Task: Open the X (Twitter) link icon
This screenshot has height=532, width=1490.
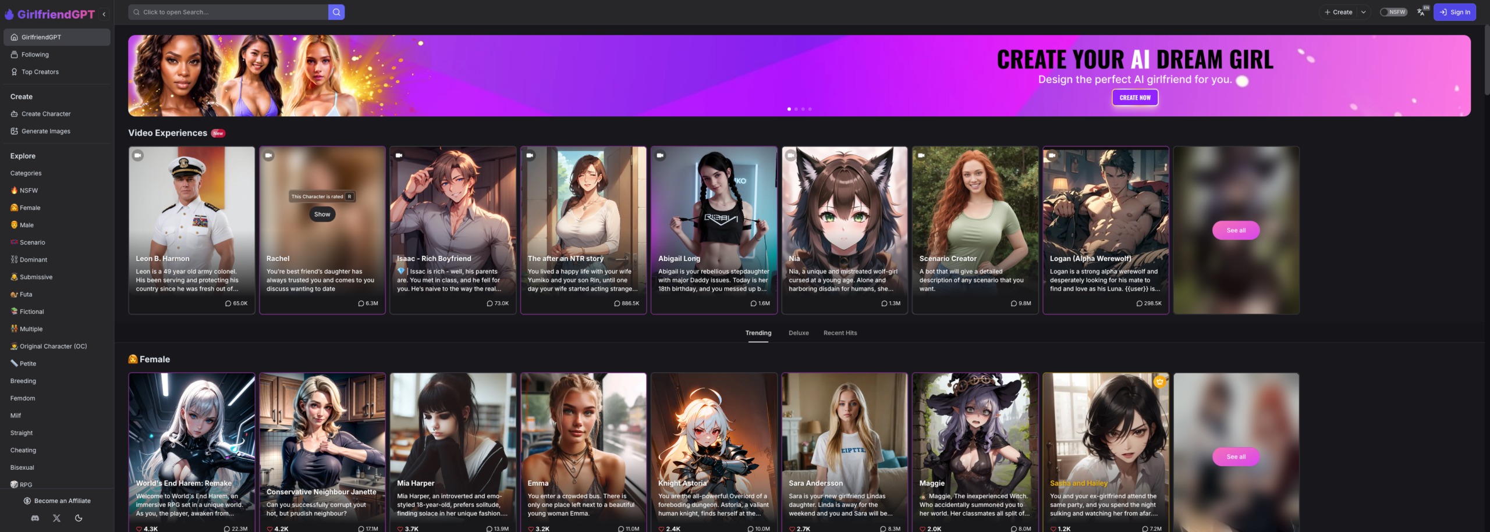Action: 56,518
